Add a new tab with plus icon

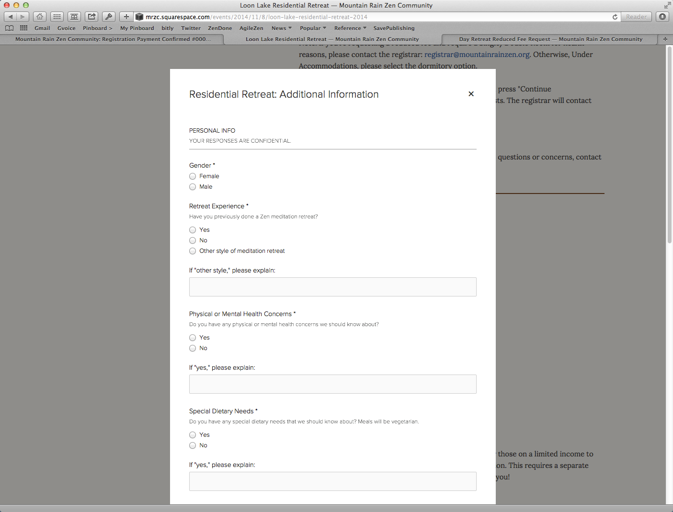665,39
